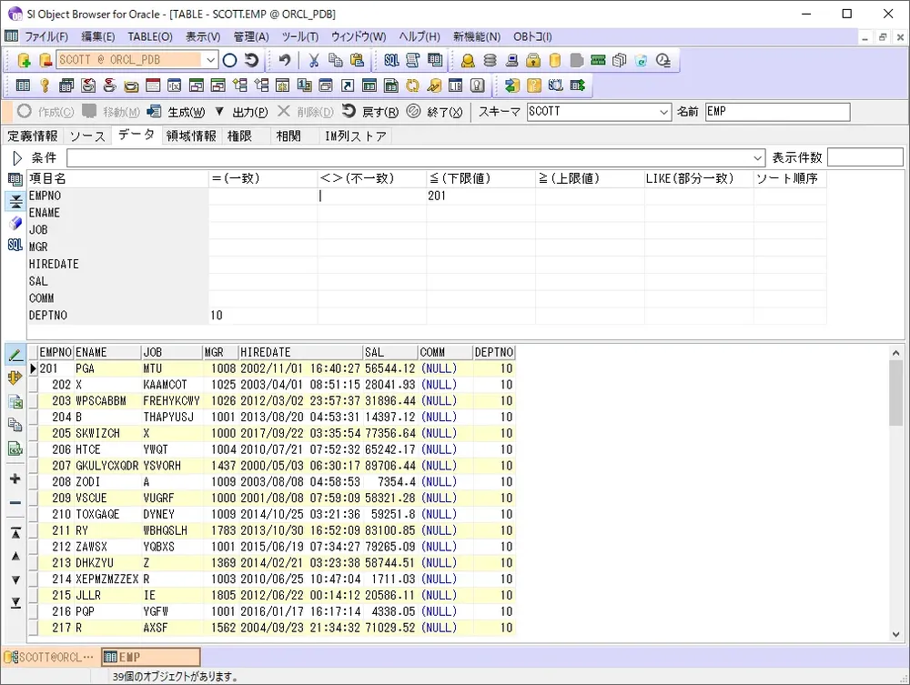Expand the SCOTT @ ORCL_PDB connection dropdown
This screenshot has width=910, height=685.
pos(210,60)
